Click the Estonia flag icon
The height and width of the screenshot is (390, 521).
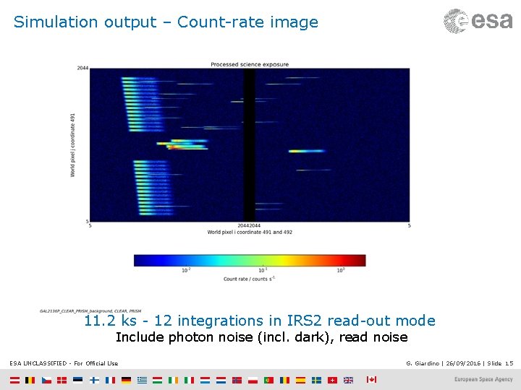coord(78,380)
